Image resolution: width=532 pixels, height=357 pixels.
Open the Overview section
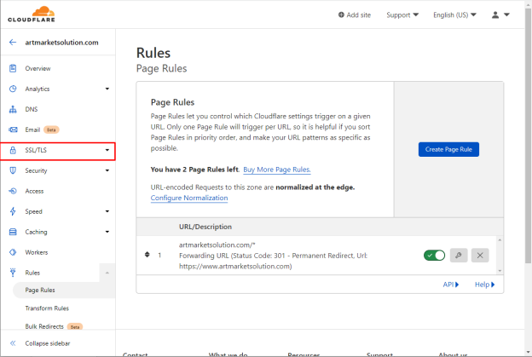(x=38, y=68)
